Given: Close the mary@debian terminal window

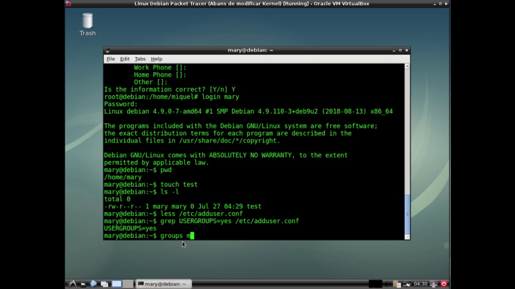Looking at the screenshot, I should 407,50.
